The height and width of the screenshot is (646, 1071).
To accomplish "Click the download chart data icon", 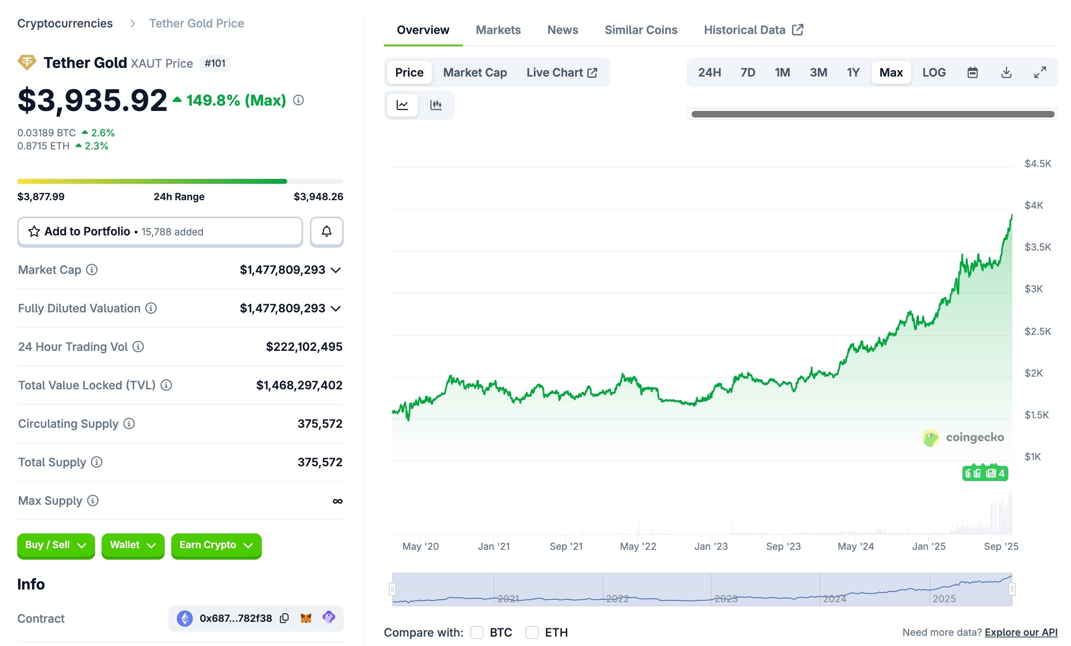I will click(x=1006, y=72).
